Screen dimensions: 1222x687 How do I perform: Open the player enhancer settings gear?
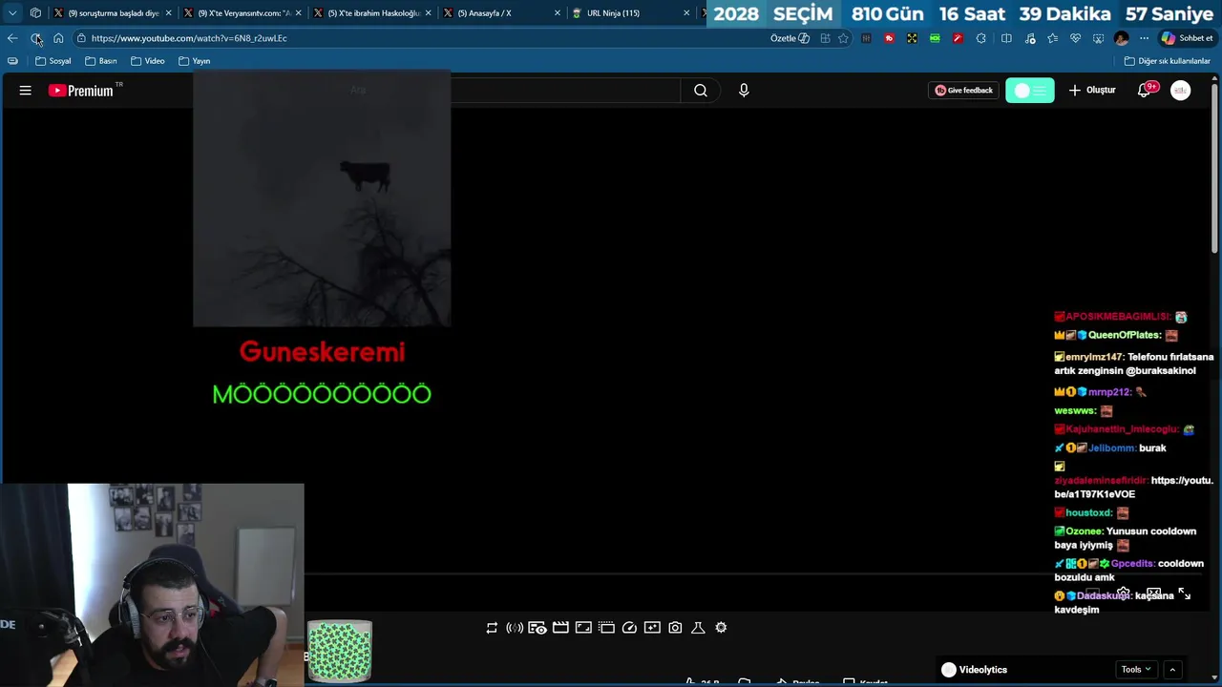(x=721, y=628)
